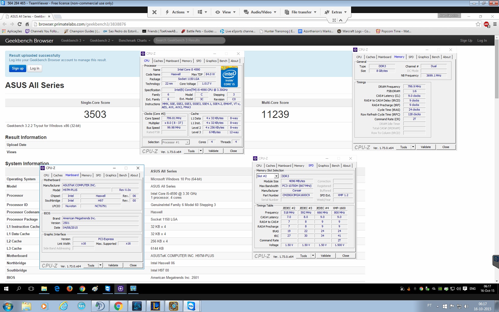
Task: Expand the Benchmark Charts nav dropdown
Action: (134, 40)
